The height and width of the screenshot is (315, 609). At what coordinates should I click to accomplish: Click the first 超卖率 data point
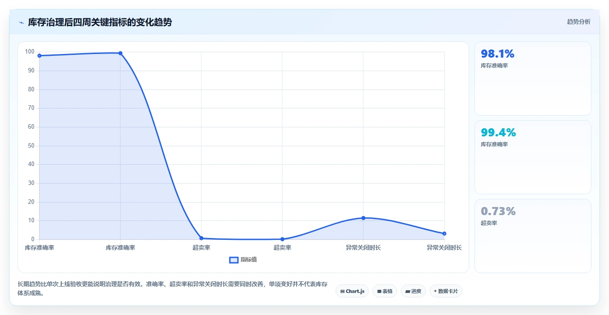pyautogui.click(x=201, y=238)
